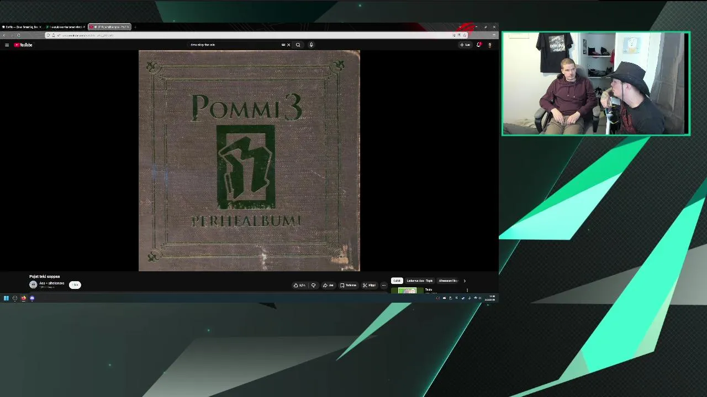Image resolution: width=707 pixels, height=397 pixels.
Task: Open the second taskbar app icon
Action: coord(15,298)
